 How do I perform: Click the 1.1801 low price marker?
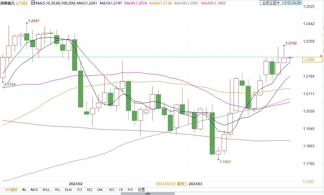225,162
